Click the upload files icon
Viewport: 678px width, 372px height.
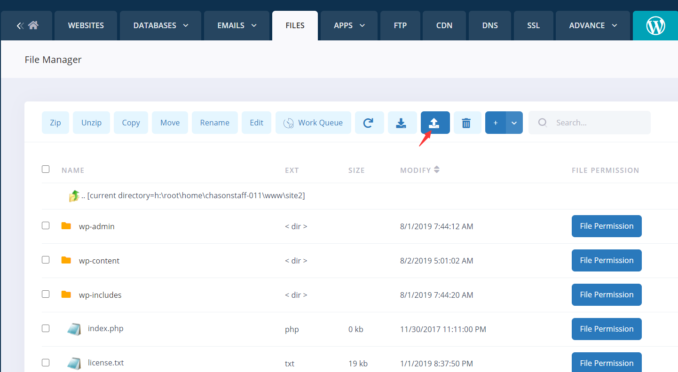[x=435, y=123]
